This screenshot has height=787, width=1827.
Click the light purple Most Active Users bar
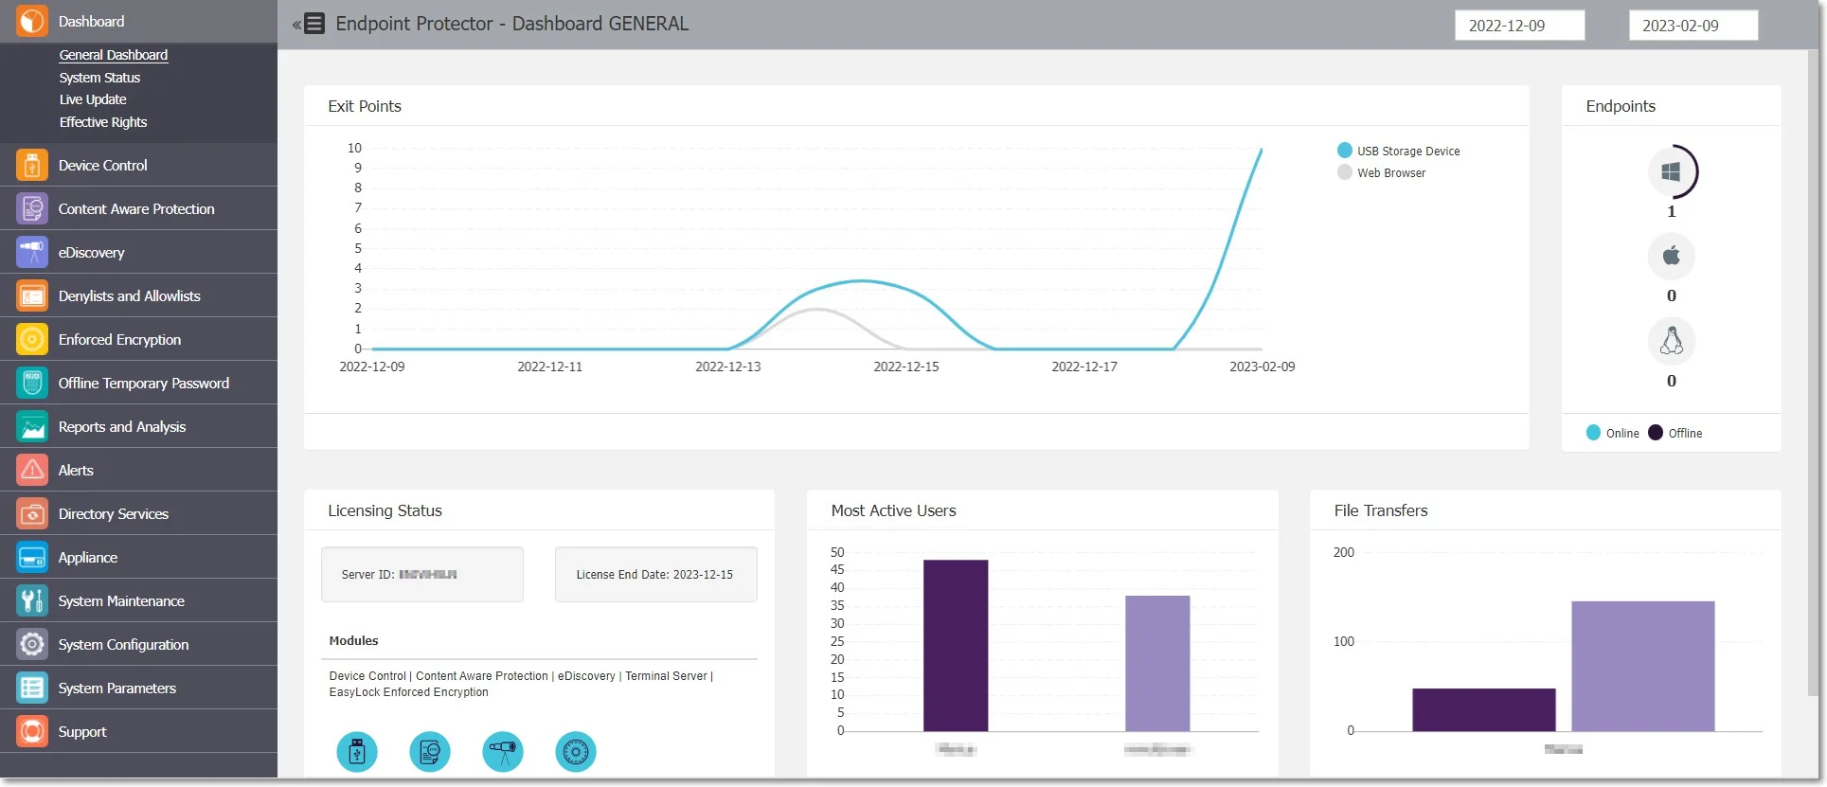click(x=1157, y=663)
